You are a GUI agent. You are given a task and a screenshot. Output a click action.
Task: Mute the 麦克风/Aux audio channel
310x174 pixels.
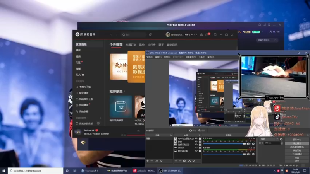(x=248, y=144)
